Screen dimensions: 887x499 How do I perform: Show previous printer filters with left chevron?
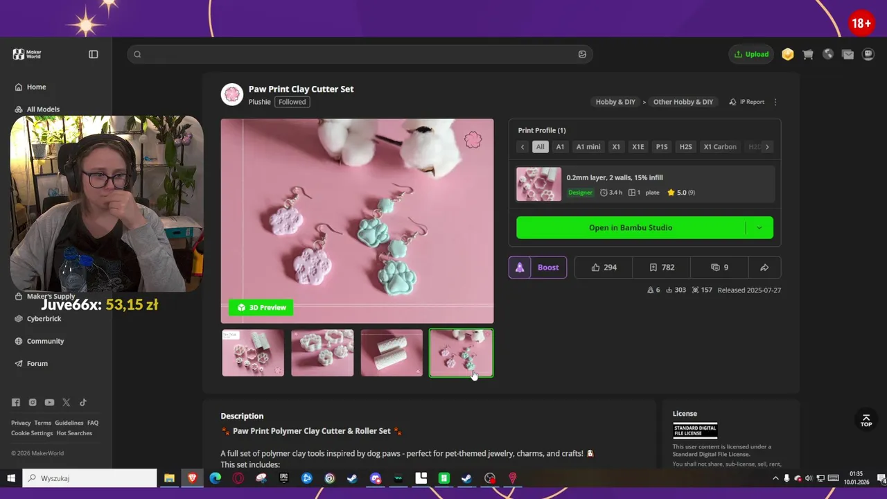(522, 147)
